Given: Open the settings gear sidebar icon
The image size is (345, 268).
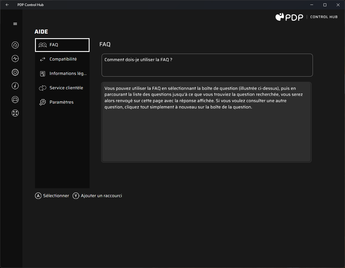Looking at the screenshot, I should pyautogui.click(x=15, y=72).
